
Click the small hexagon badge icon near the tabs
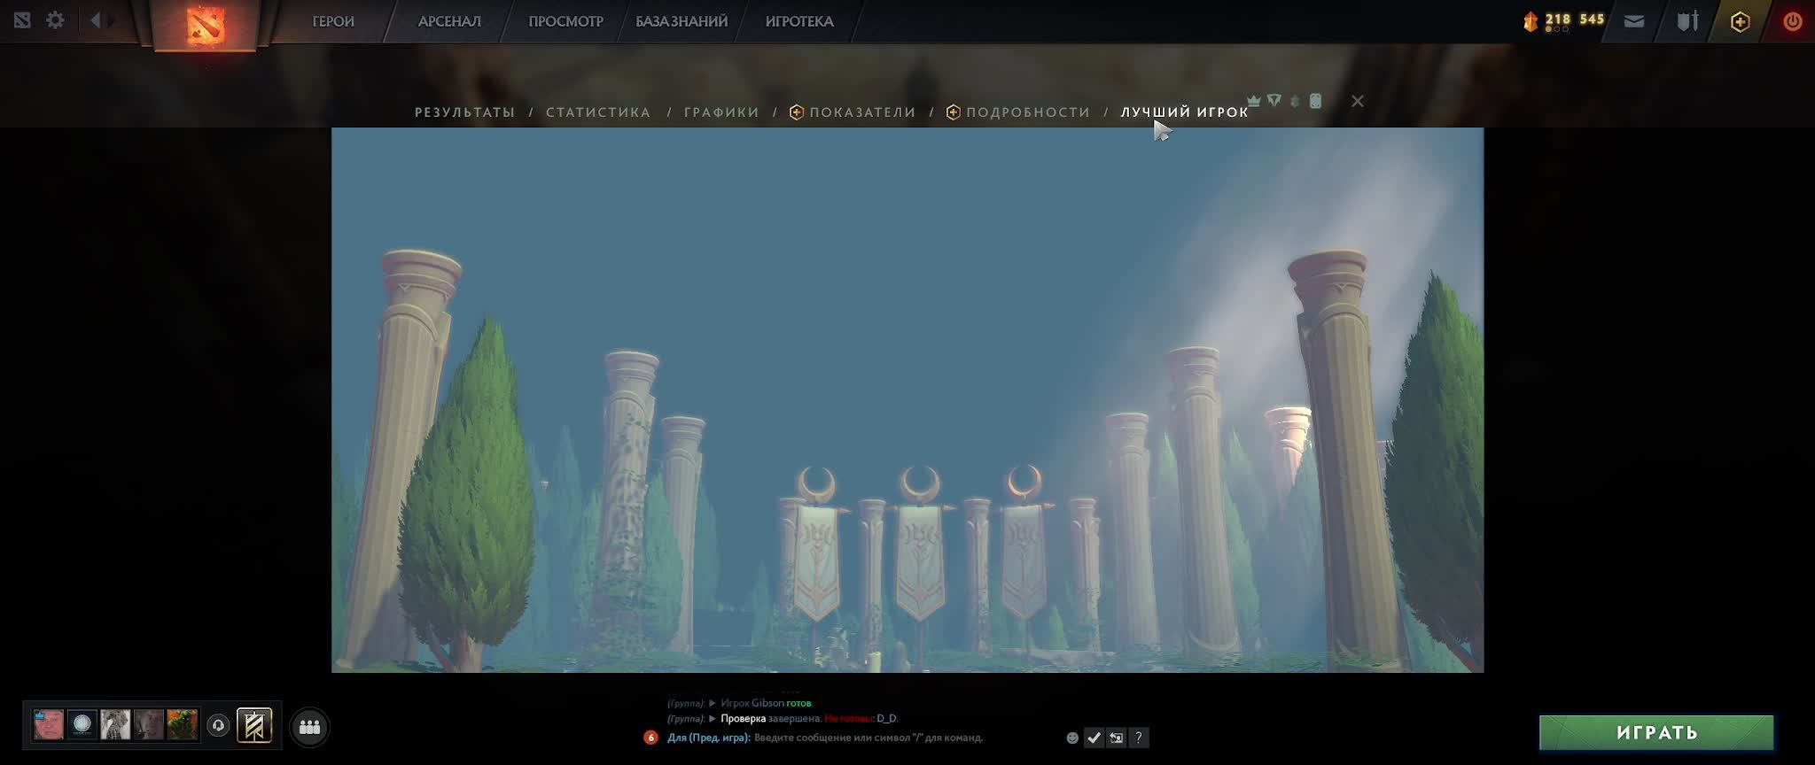[x=1295, y=101]
